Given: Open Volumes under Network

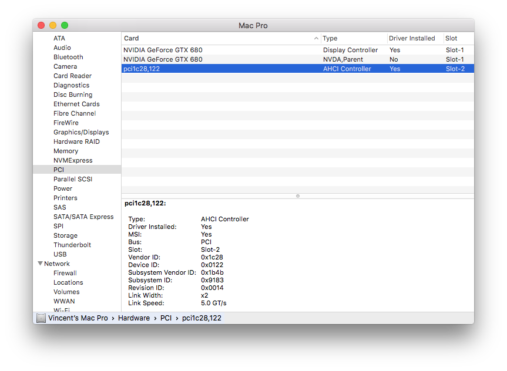Looking at the screenshot, I should click(66, 291).
